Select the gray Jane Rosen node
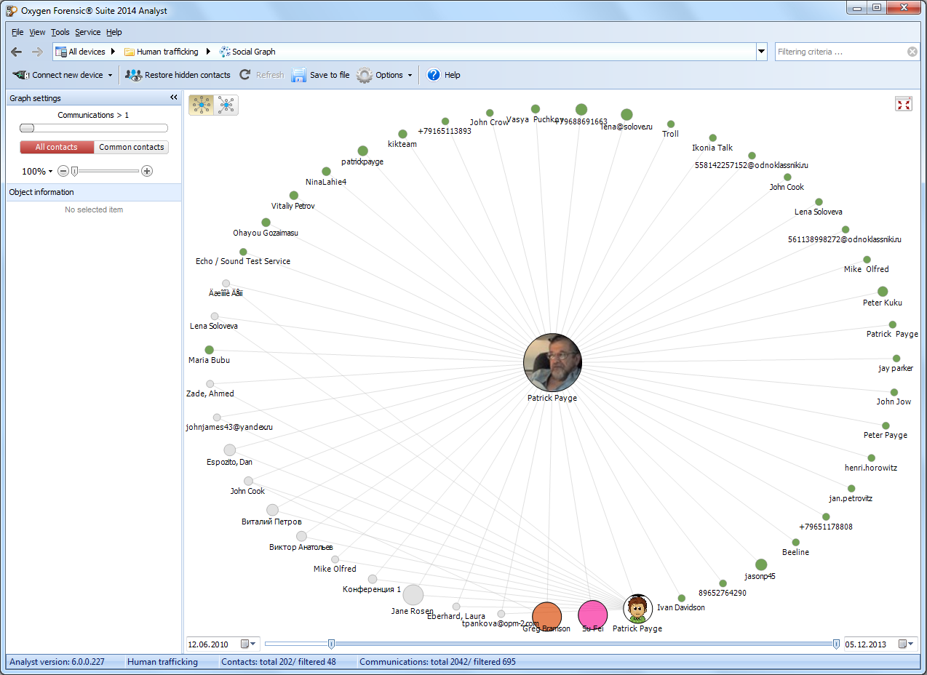The height and width of the screenshot is (675, 927). tap(413, 594)
